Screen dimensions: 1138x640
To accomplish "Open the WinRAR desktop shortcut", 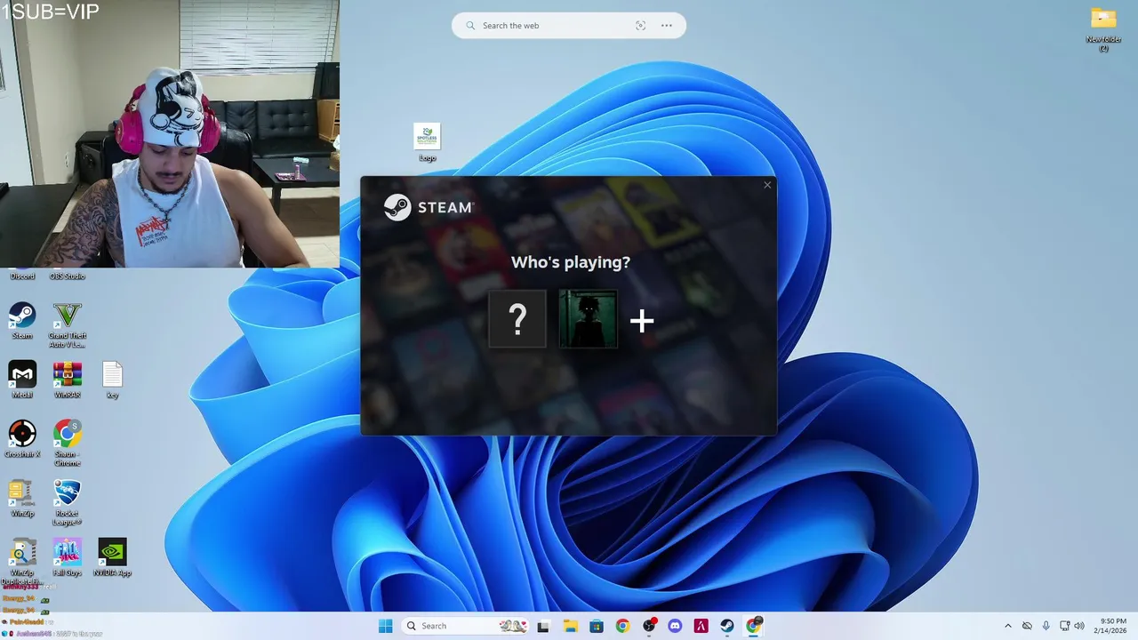I will [68, 380].
